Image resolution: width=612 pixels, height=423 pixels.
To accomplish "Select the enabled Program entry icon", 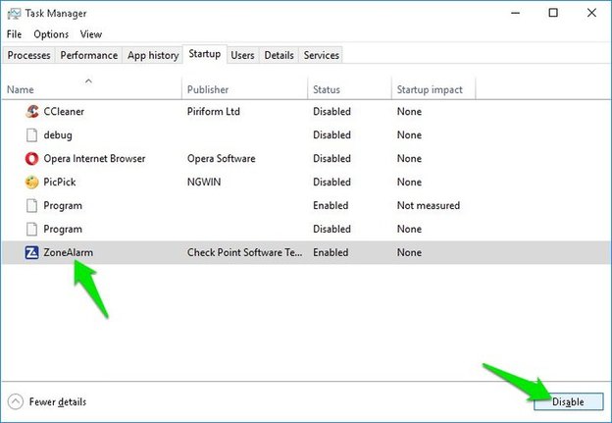I will point(32,205).
